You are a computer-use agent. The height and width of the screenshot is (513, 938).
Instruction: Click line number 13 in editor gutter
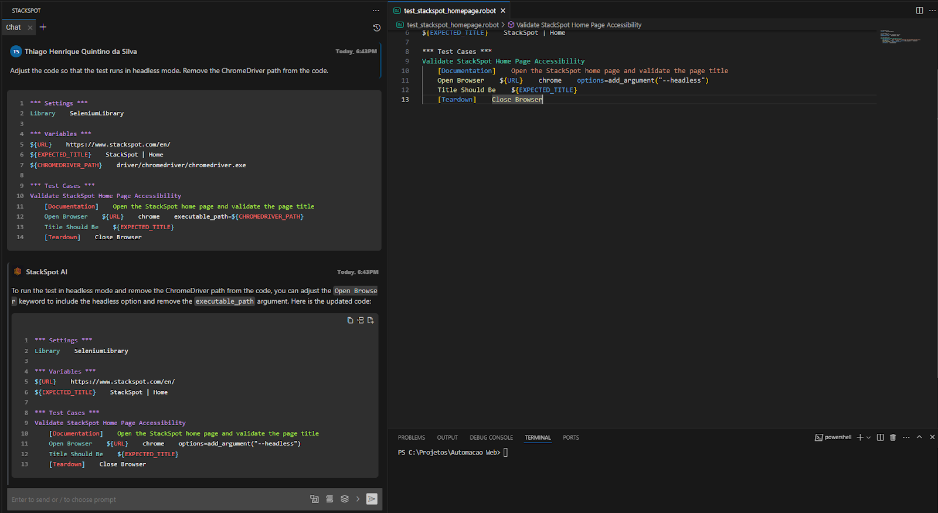[405, 100]
